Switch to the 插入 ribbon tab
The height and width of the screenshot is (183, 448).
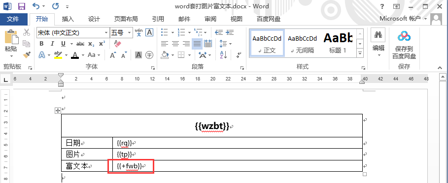point(68,19)
